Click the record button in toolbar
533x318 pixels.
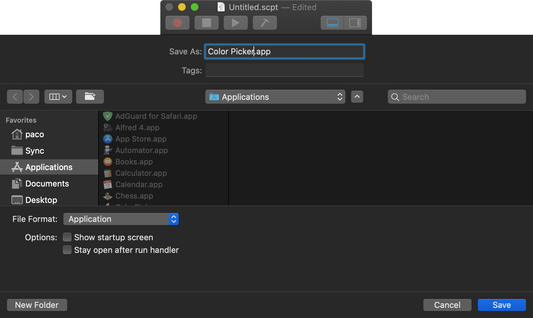[177, 22]
